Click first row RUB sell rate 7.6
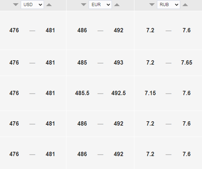202x169 pixels. [187, 30]
